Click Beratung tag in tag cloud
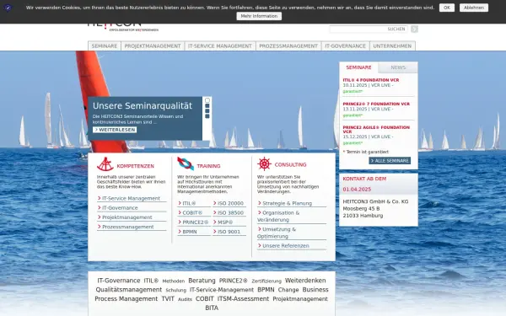The image size is (506, 316). point(202,281)
